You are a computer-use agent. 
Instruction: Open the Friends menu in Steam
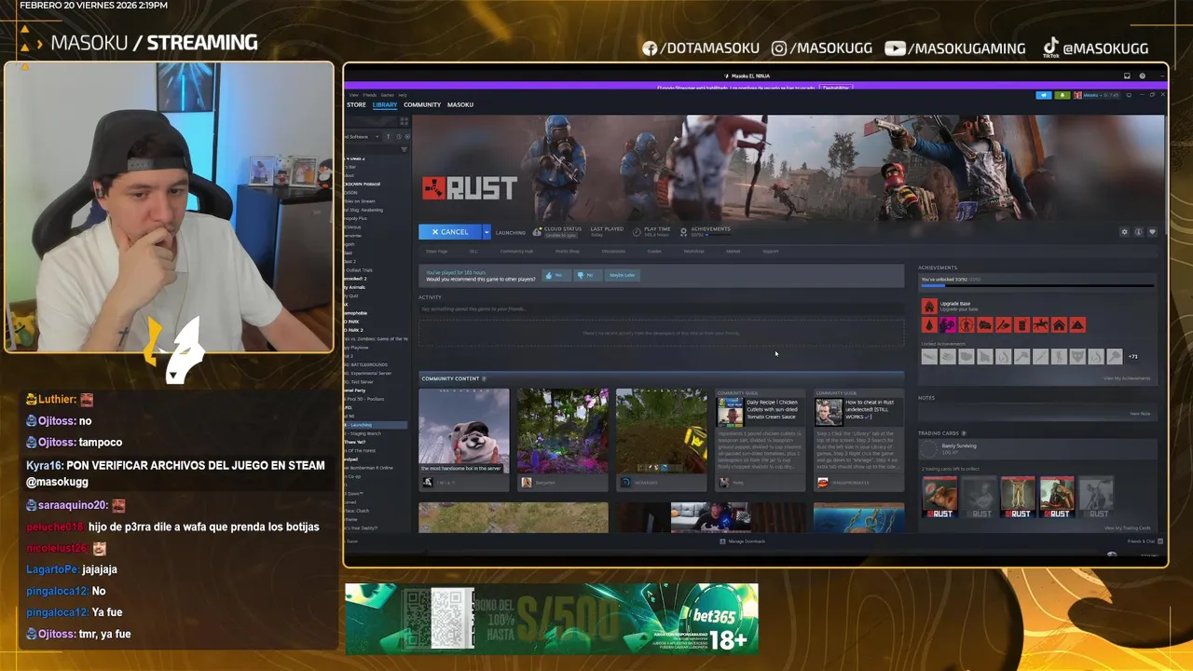coord(369,95)
